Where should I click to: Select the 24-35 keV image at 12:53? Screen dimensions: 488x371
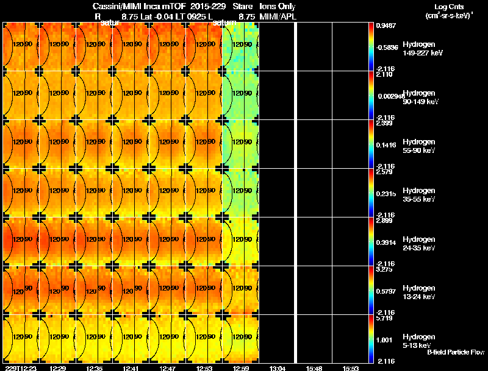tap(204, 242)
